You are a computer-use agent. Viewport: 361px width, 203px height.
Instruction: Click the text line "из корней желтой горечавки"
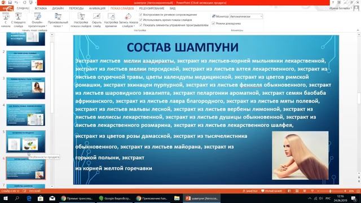coord(114,169)
